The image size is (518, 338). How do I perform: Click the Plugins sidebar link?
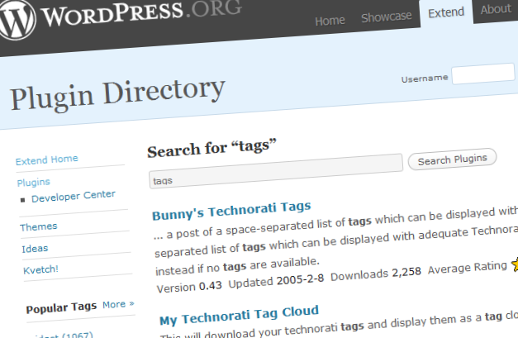click(33, 182)
